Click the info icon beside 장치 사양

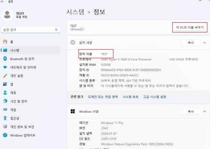pos(73,43)
